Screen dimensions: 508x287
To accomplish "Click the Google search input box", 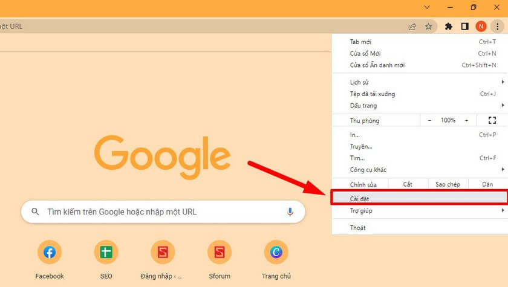I will (x=157, y=212).
